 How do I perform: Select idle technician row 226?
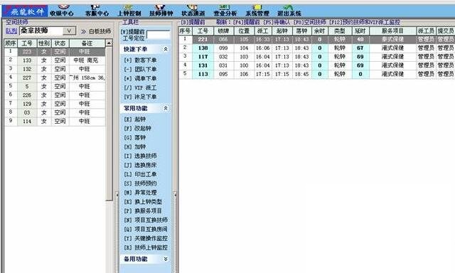point(55,95)
